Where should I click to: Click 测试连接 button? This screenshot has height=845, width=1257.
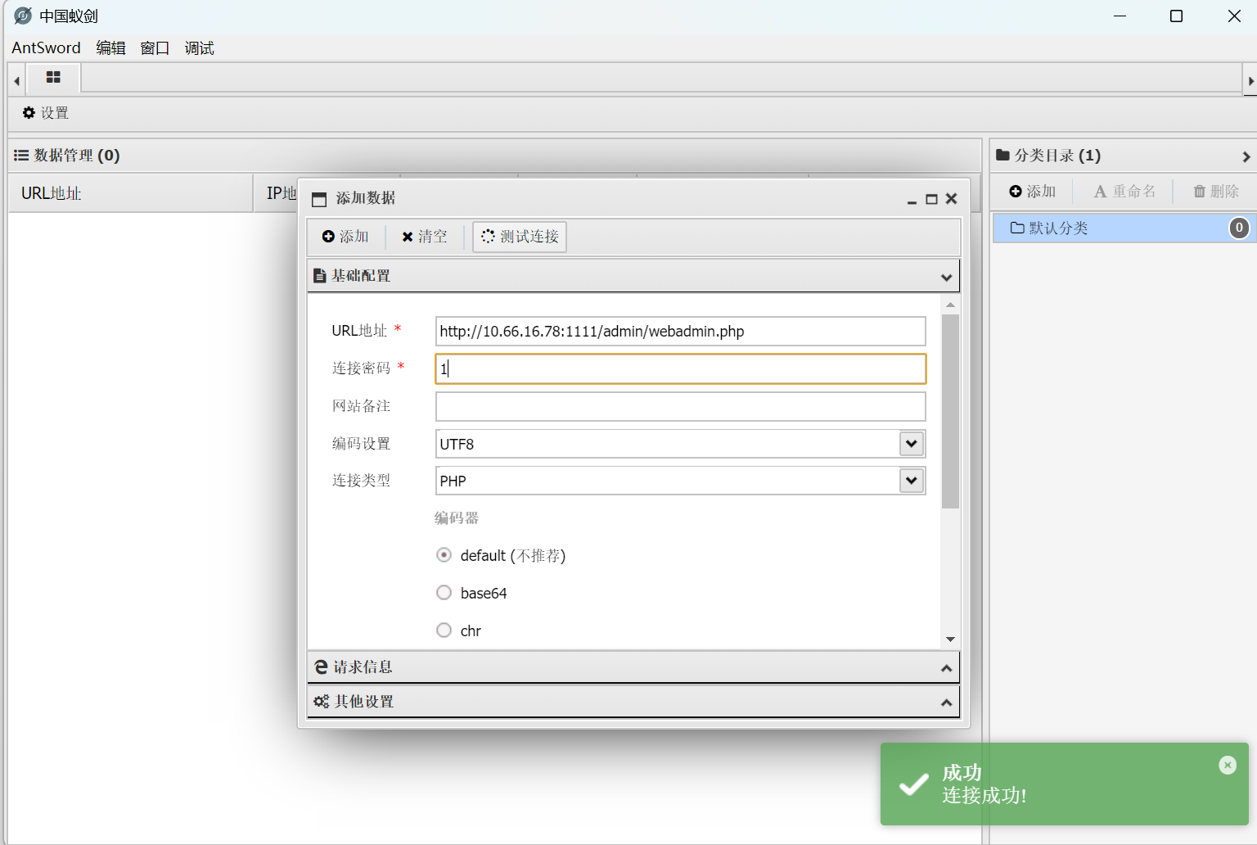[x=520, y=237]
